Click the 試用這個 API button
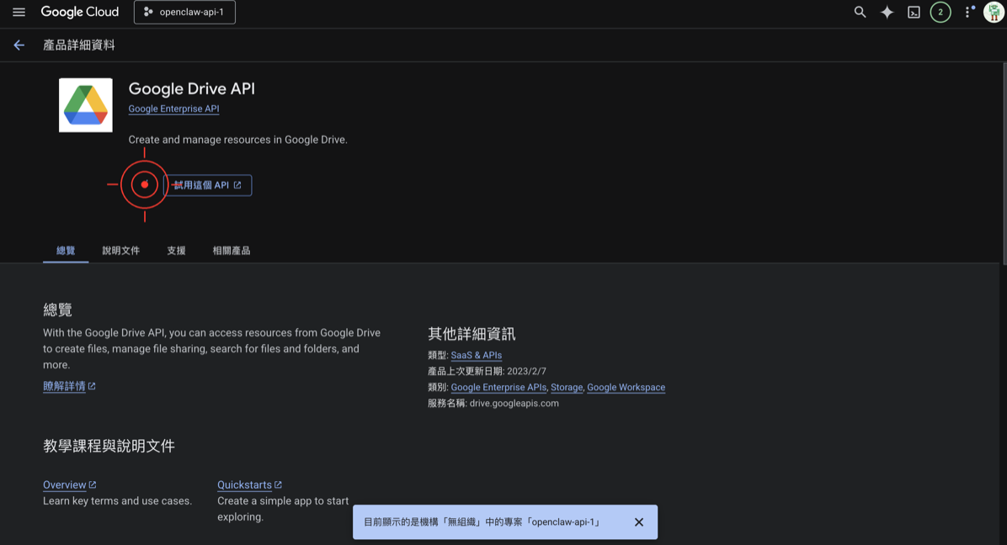 (x=207, y=185)
